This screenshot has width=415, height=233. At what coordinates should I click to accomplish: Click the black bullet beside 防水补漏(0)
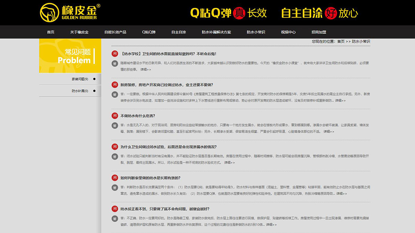pyautogui.click(x=94, y=91)
